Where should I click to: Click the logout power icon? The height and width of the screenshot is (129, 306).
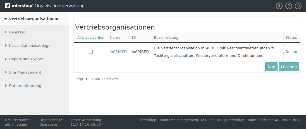pos(298,6)
